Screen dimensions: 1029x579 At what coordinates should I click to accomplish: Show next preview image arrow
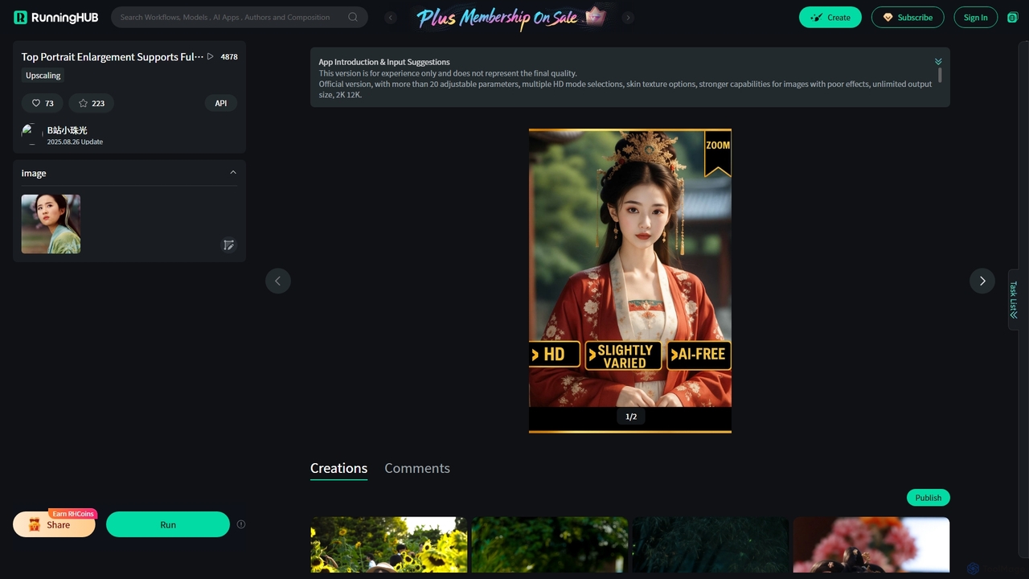(x=982, y=281)
